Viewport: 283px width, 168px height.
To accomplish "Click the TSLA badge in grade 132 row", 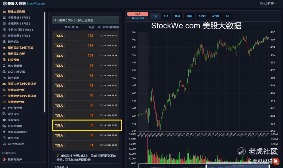I will tap(59, 36).
